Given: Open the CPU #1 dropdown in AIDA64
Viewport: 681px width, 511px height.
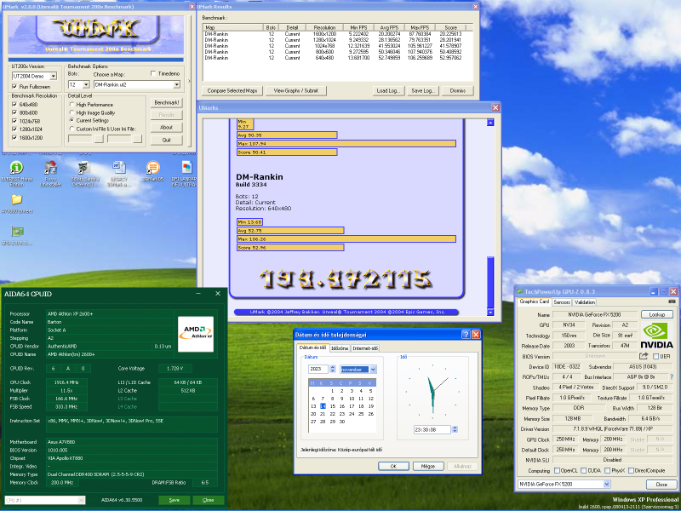Looking at the screenshot, I should 81,500.
